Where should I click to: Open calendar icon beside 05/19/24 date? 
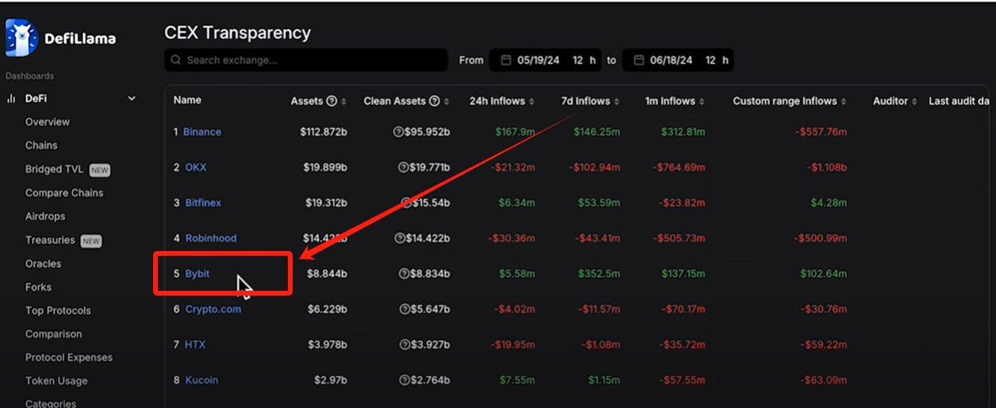click(506, 61)
